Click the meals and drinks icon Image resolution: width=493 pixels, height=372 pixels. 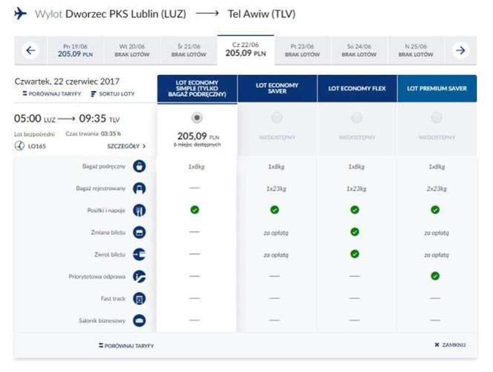pyautogui.click(x=139, y=210)
